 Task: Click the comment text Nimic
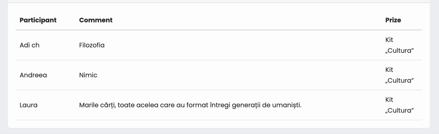tap(88, 75)
